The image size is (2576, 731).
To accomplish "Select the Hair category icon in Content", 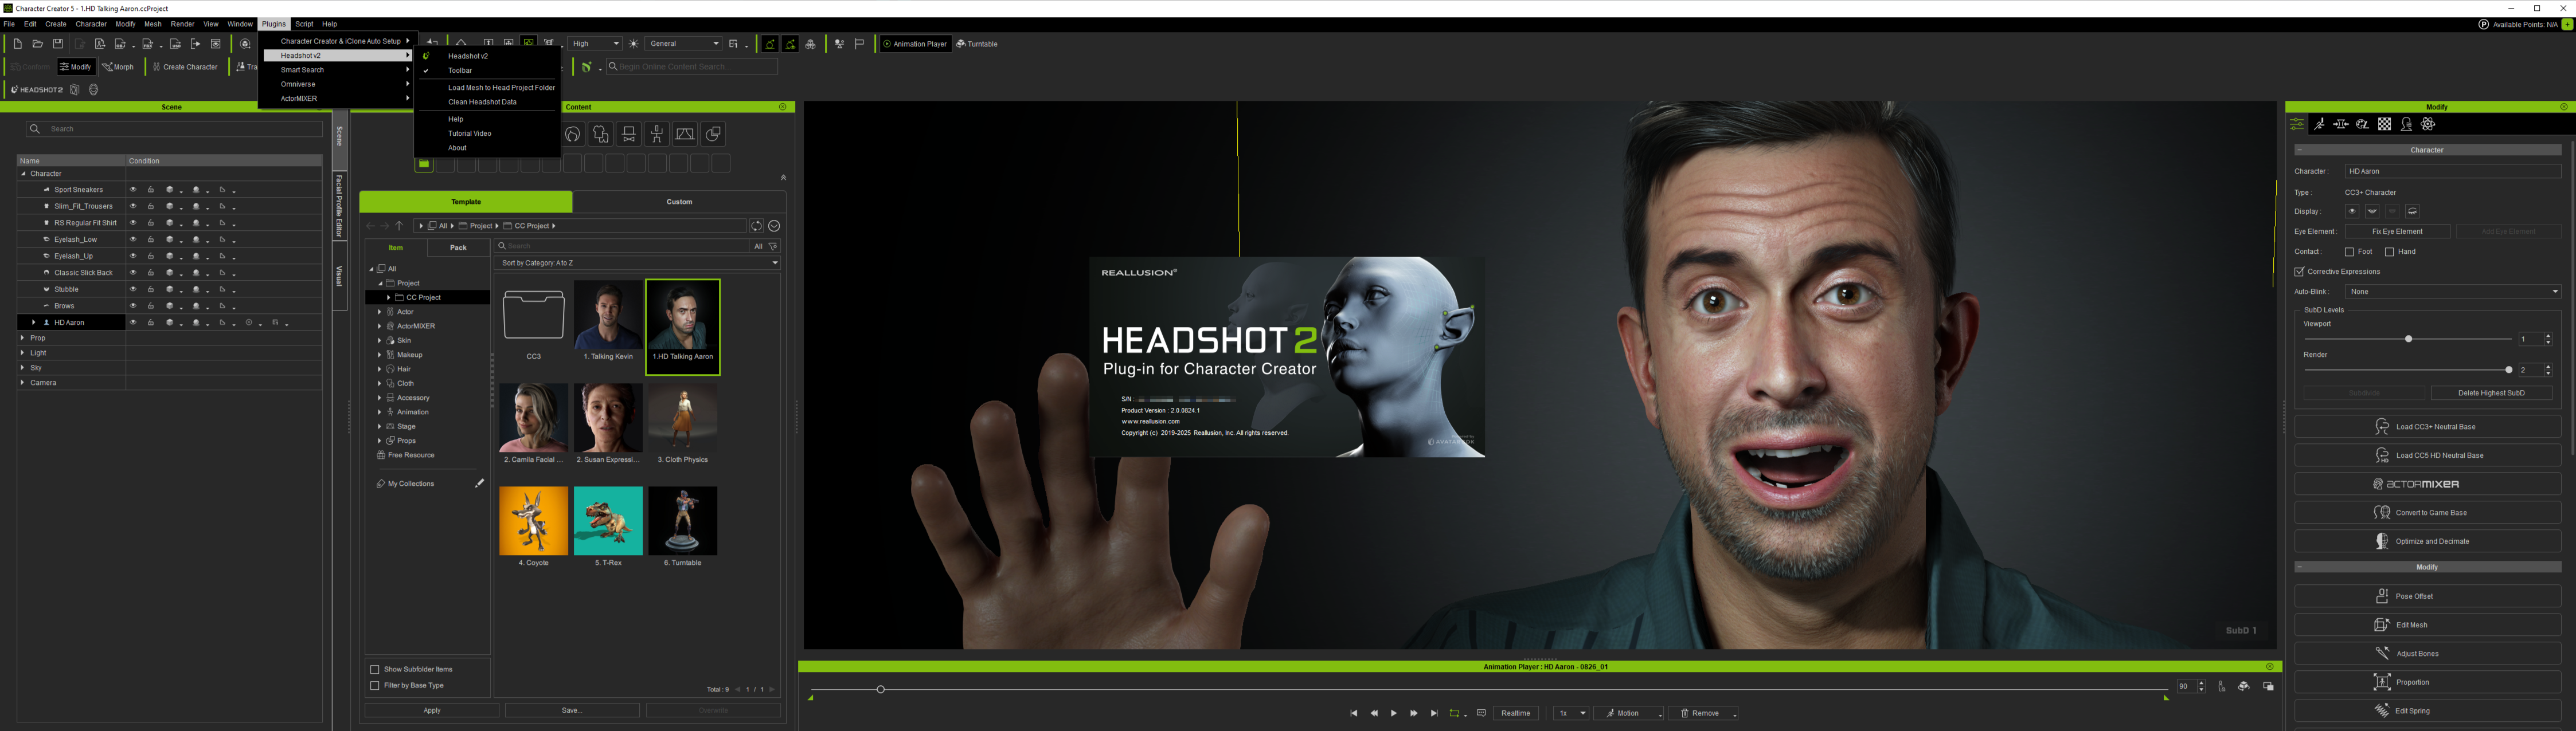I will point(572,135).
